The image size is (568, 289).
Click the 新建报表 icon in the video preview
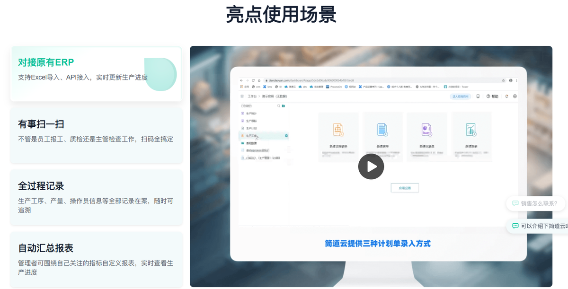[470, 129]
